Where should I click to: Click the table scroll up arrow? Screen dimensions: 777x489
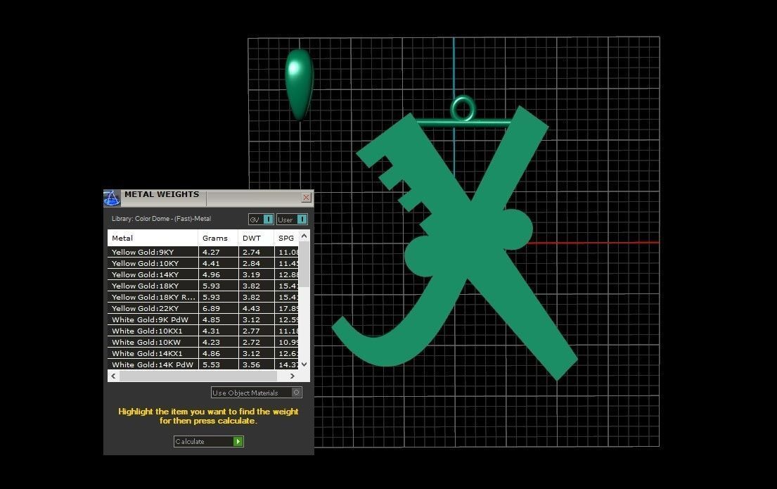click(304, 236)
